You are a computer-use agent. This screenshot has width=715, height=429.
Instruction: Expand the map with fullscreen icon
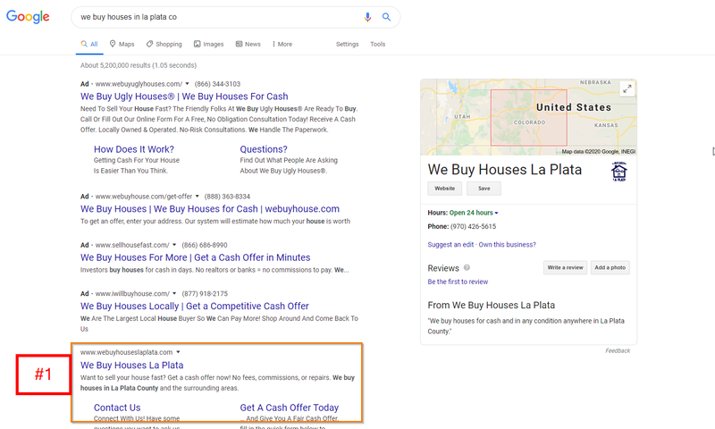[x=627, y=88]
